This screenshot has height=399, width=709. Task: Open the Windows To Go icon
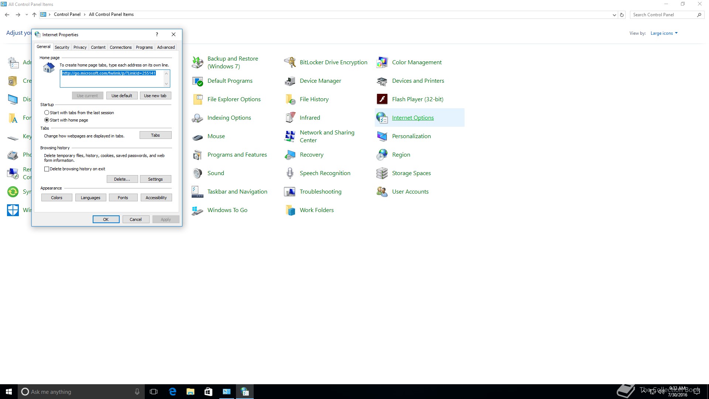pyautogui.click(x=198, y=210)
